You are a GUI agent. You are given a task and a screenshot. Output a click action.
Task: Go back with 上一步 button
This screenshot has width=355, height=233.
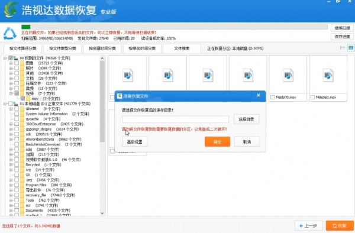pyautogui.click(x=309, y=226)
